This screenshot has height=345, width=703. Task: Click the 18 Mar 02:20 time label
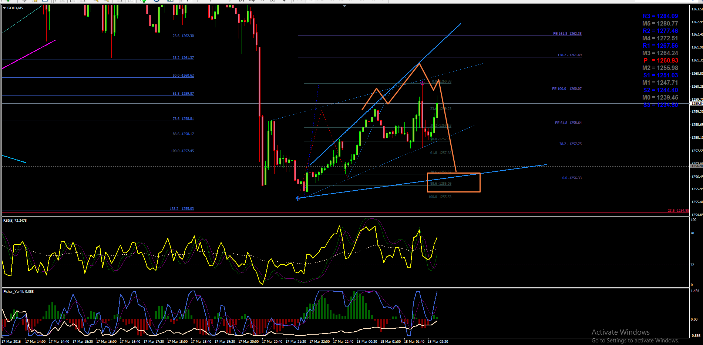click(x=438, y=342)
